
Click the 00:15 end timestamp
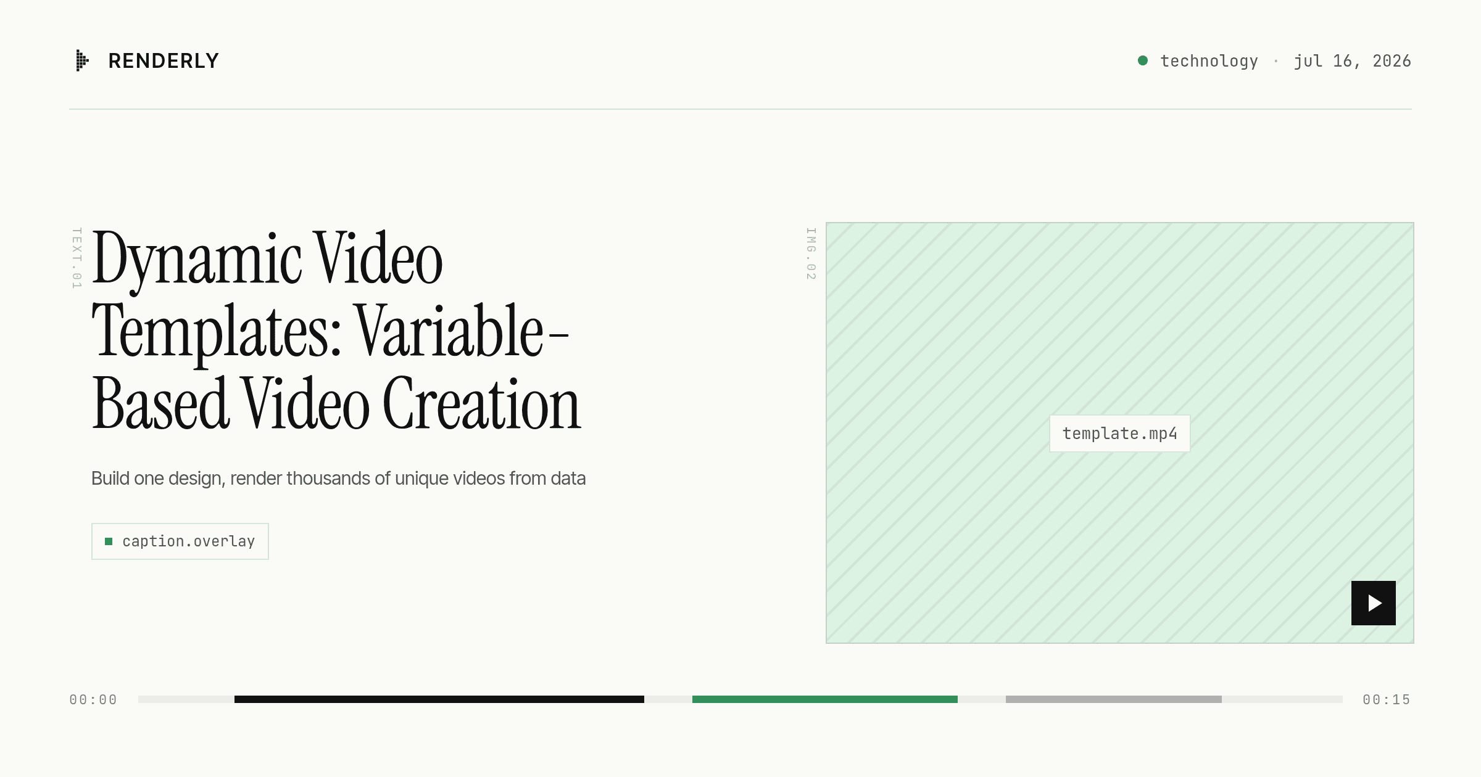[1387, 700]
